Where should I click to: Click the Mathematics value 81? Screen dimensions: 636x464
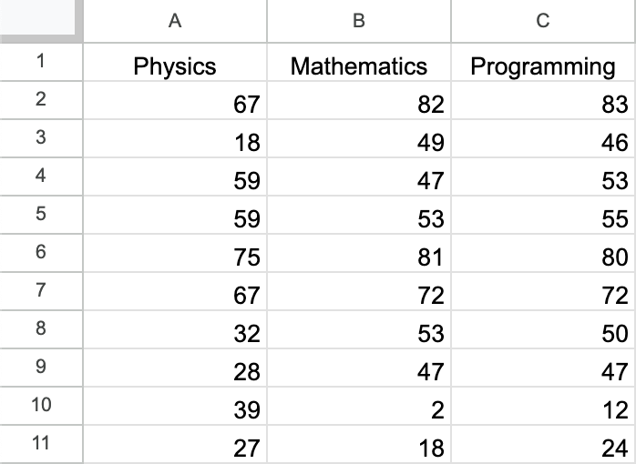359,257
